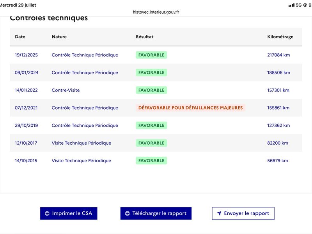Select the Contre-Visite entry
312x234 pixels.
pyautogui.click(x=66, y=90)
